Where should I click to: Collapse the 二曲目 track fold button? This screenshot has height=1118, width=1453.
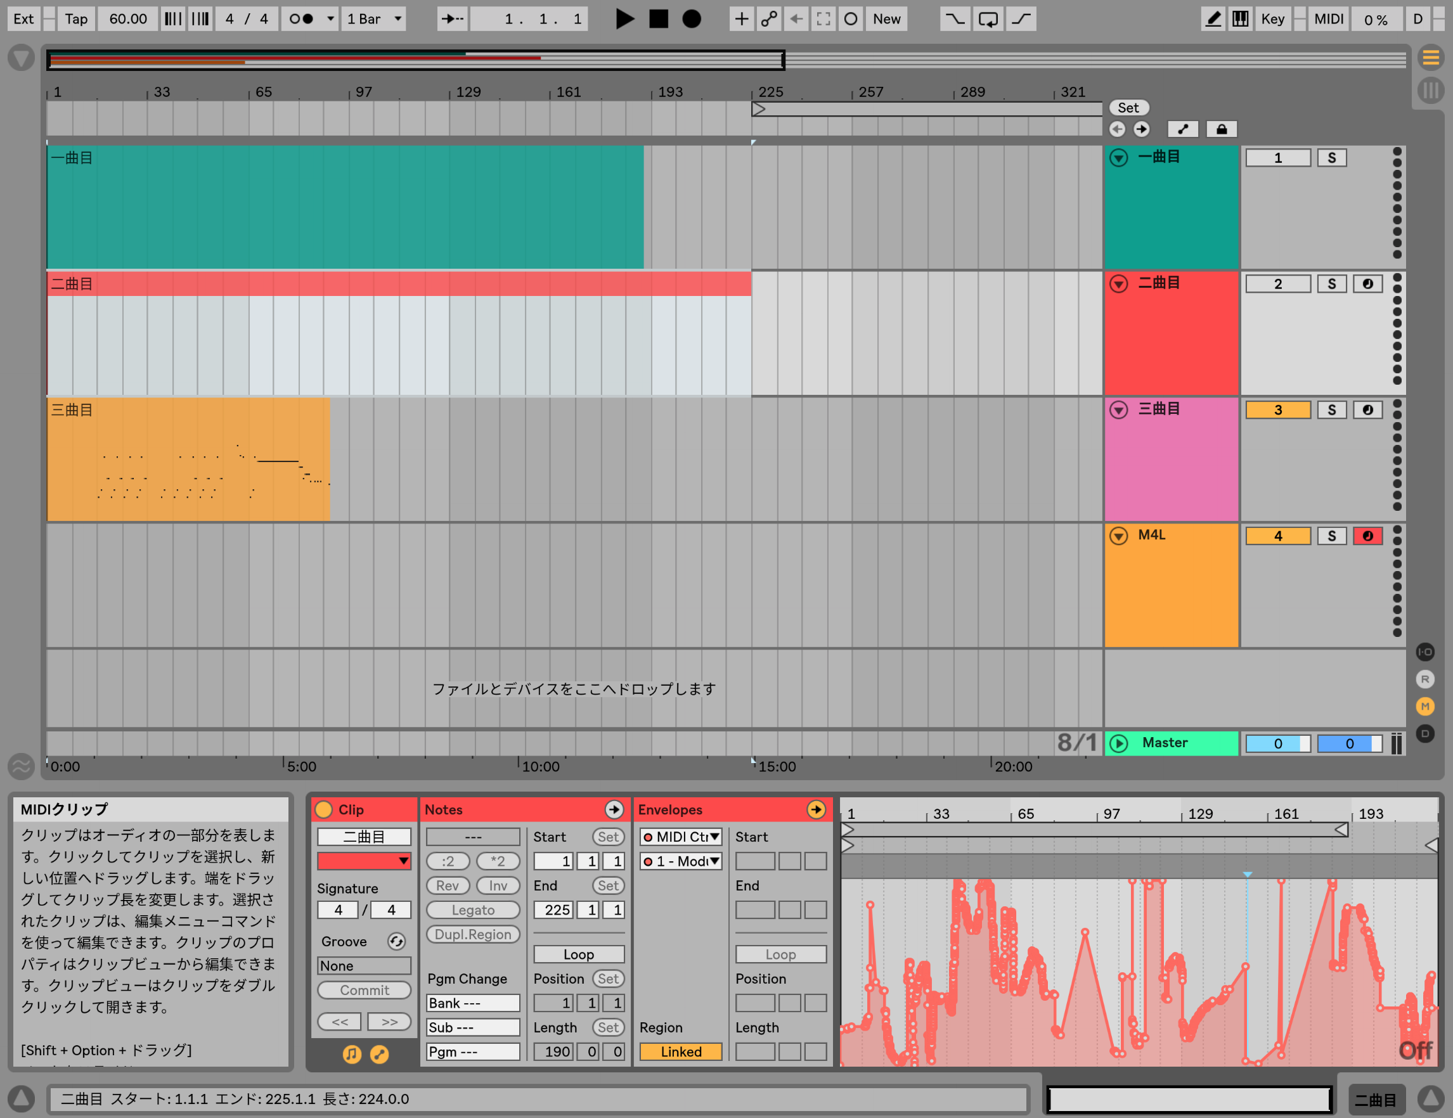point(1119,284)
